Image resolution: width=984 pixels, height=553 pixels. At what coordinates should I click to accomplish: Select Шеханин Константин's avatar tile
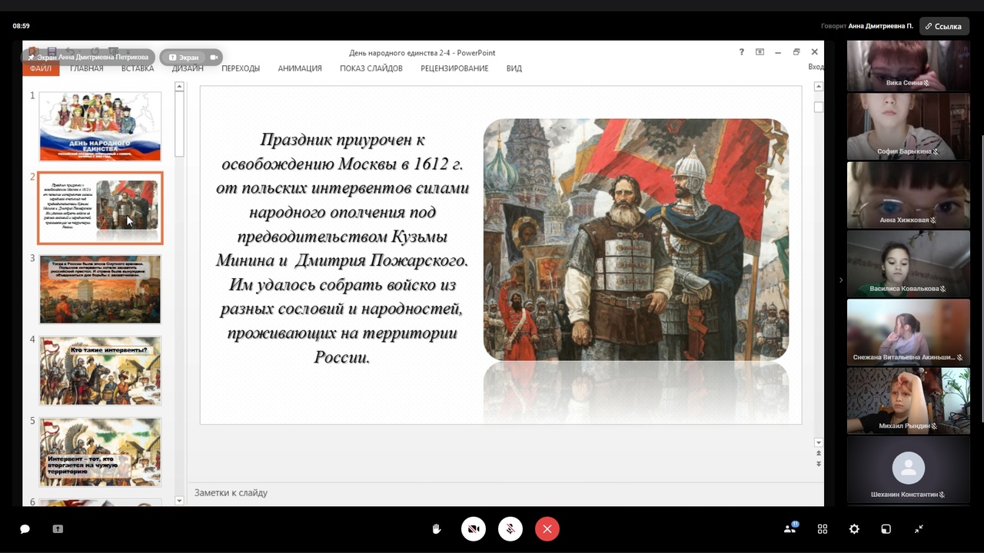point(909,469)
